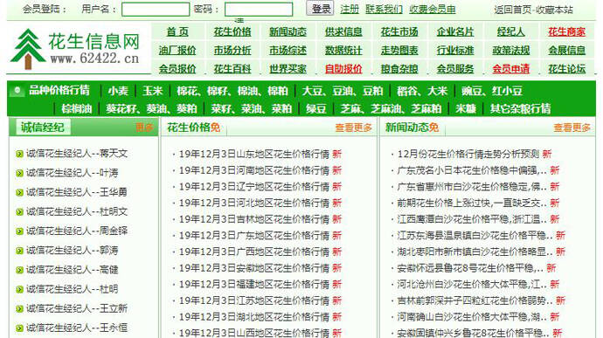Click 返回首页-收藏本站 link
This screenshot has height=338, width=603.
533,10
